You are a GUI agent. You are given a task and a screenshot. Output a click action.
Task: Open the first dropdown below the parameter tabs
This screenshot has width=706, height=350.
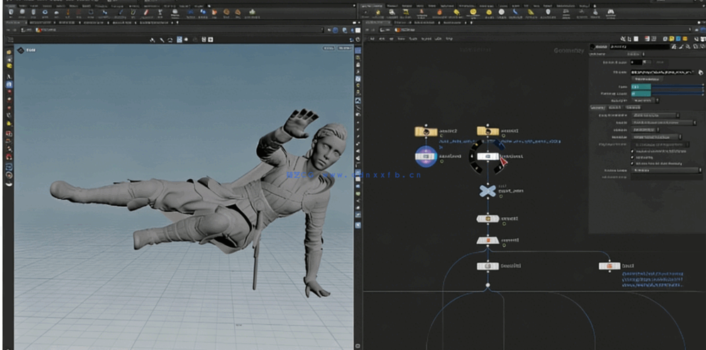coord(656,115)
